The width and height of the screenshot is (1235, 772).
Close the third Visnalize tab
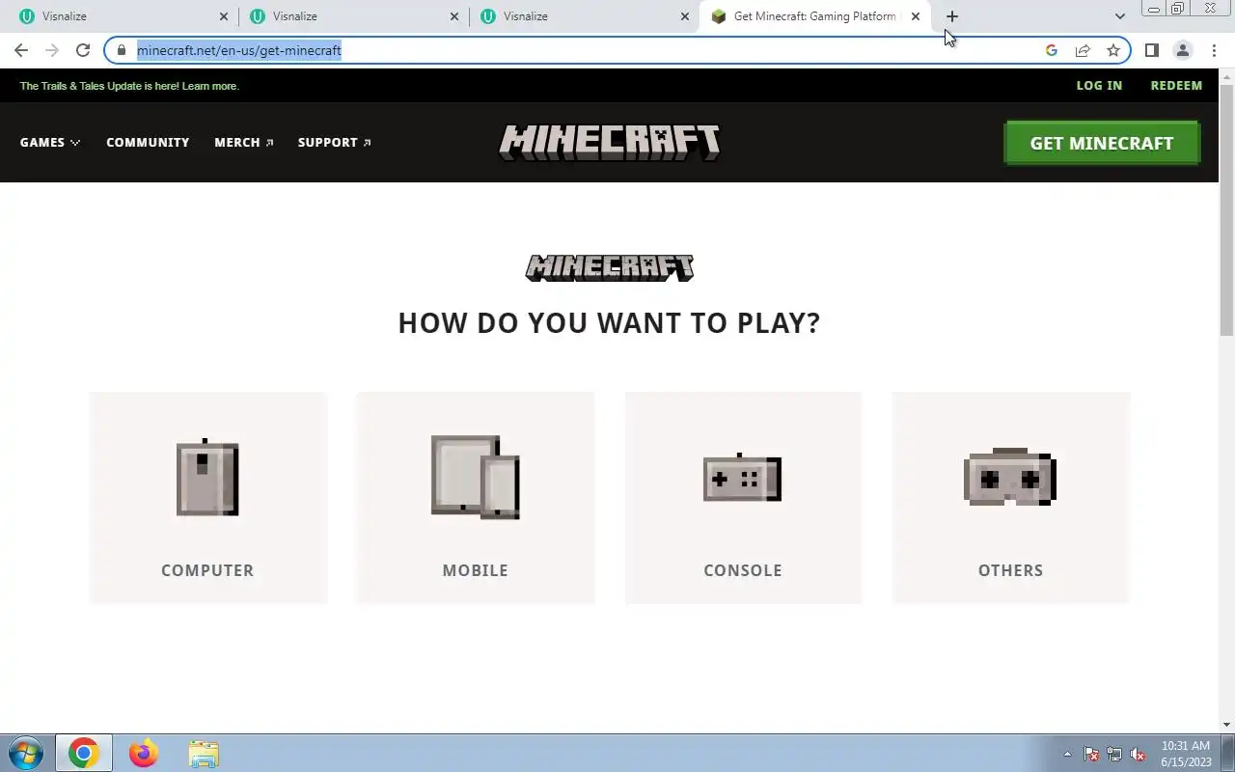coord(685,16)
